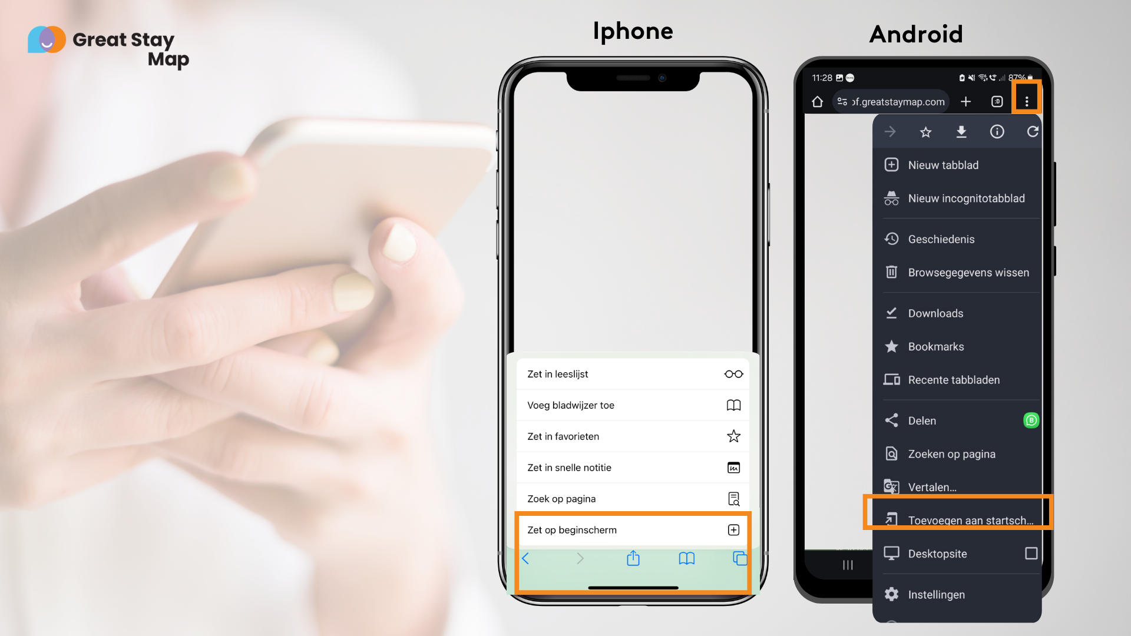Click the Zet op beginscherm option

click(x=631, y=529)
